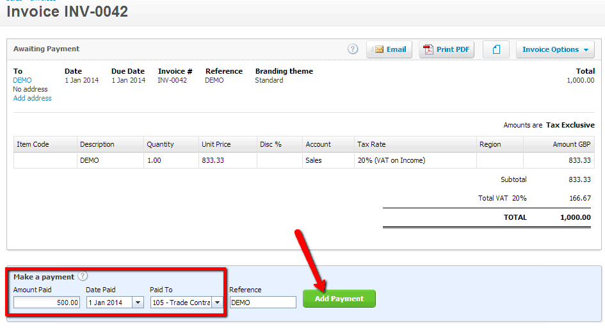
Task: Select the Unit Price value 833.33
Action: 213,160
